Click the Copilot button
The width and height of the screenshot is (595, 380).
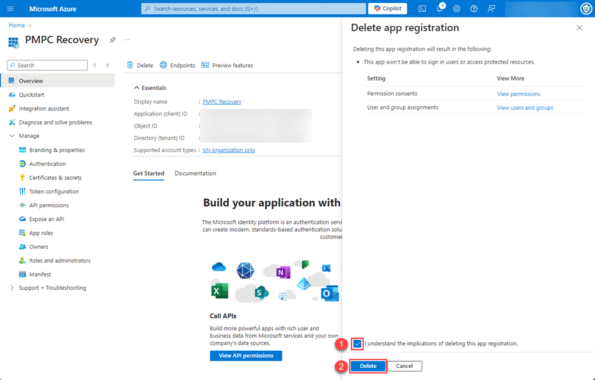(x=388, y=9)
